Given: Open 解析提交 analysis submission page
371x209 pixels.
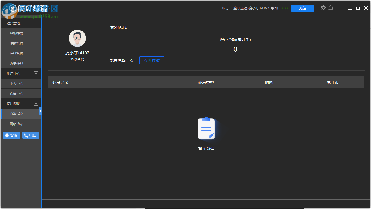Looking at the screenshot, I should click(20, 33).
